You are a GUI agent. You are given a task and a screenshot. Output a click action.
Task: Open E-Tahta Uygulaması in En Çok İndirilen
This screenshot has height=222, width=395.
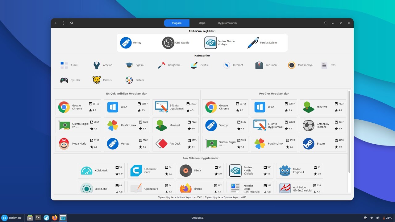(176, 107)
